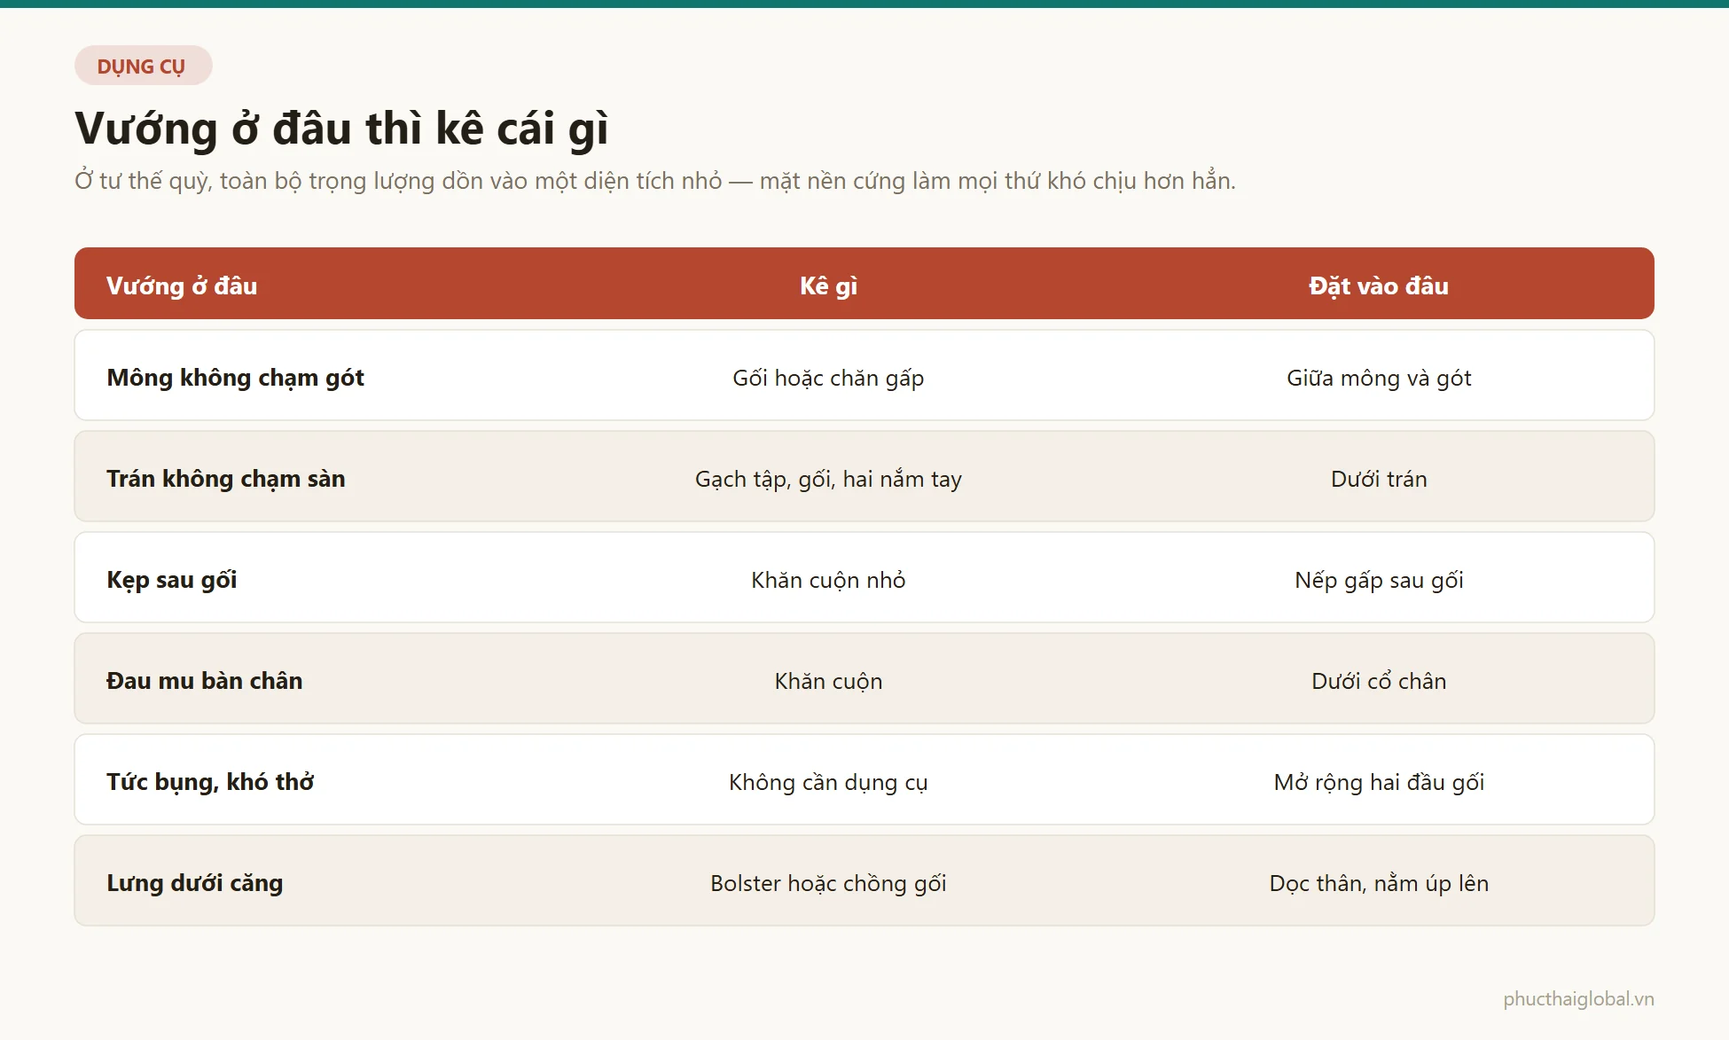Click the subtitle starting 'Ở tư thế quỳ'
1729x1040 pixels.
(x=655, y=181)
